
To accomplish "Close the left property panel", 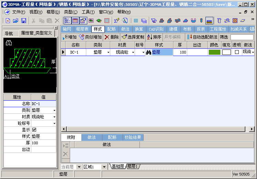I will coord(56,28).
